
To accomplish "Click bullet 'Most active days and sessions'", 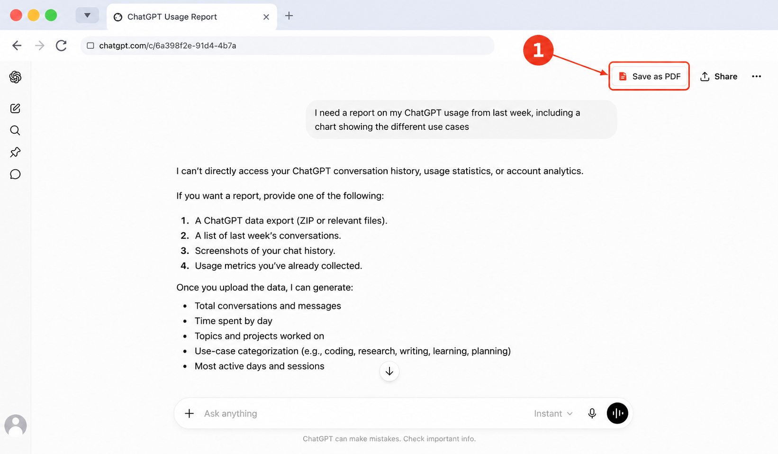I will click(259, 366).
